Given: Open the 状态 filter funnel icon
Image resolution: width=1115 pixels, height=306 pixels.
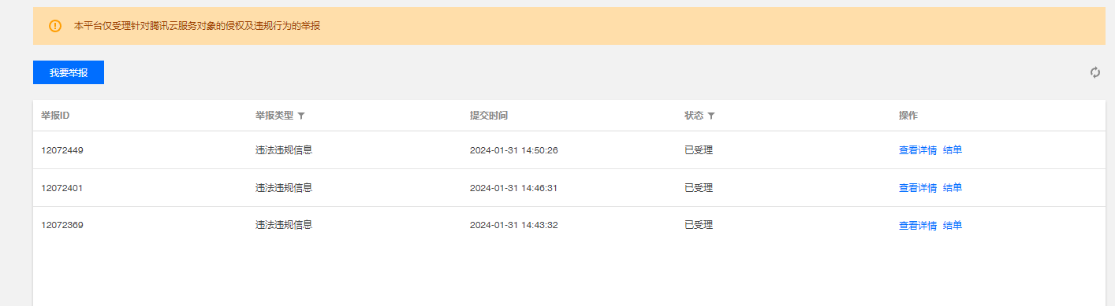Looking at the screenshot, I should pos(711,116).
